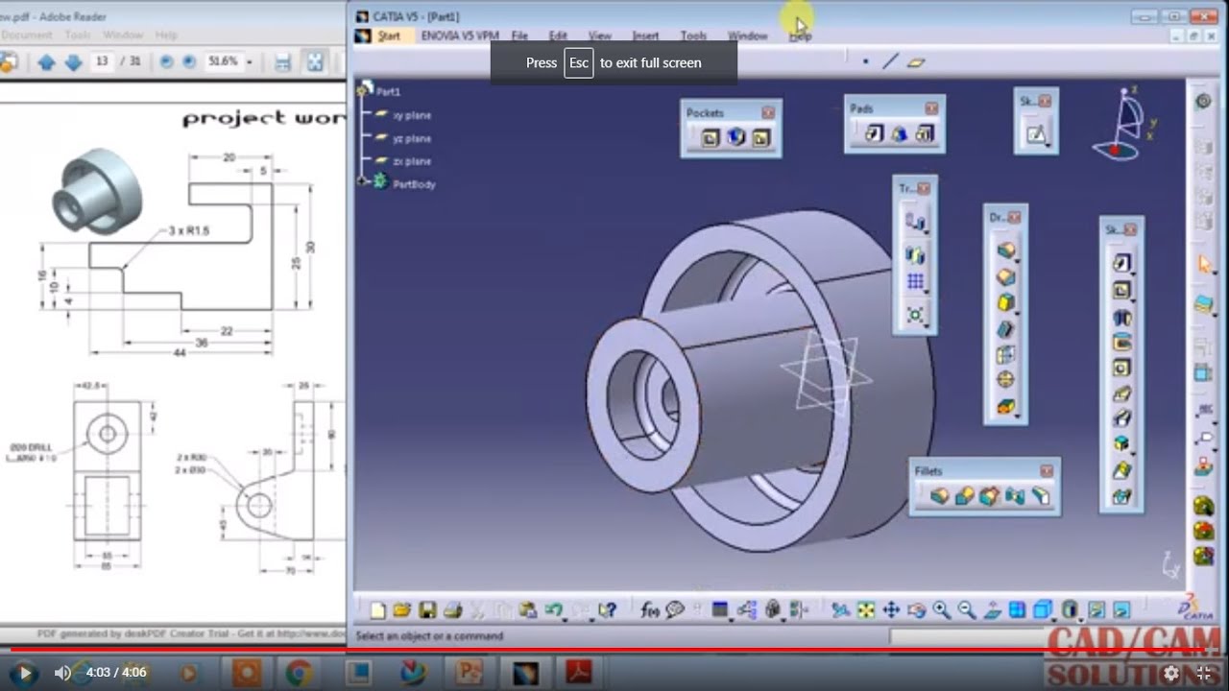Select the Shell tool in Dress-Up toolbar
This screenshot has width=1229, height=691.
(1005, 328)
